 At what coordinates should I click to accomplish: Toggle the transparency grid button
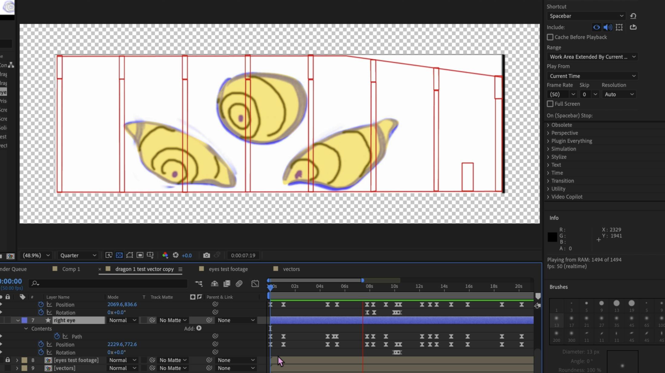tap(119, 255)
